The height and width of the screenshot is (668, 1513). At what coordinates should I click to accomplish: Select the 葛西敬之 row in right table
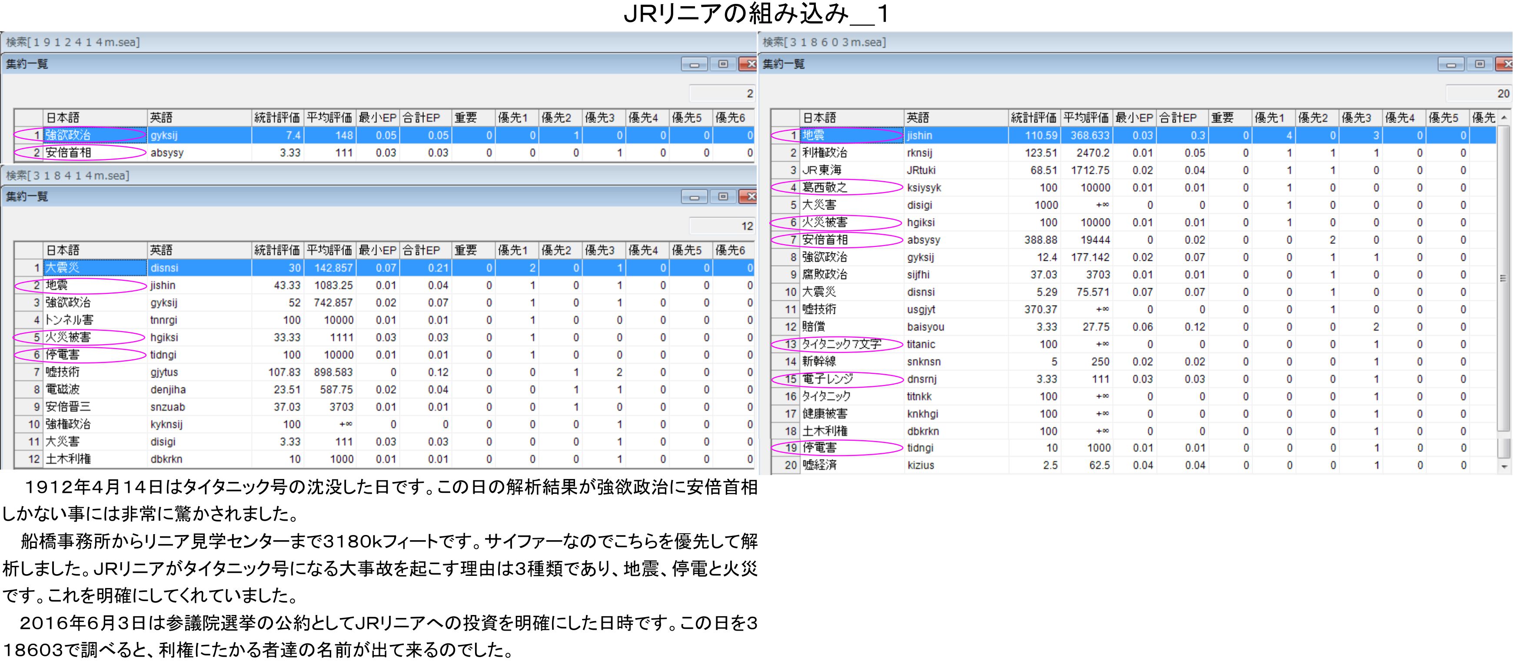(825, 188)
